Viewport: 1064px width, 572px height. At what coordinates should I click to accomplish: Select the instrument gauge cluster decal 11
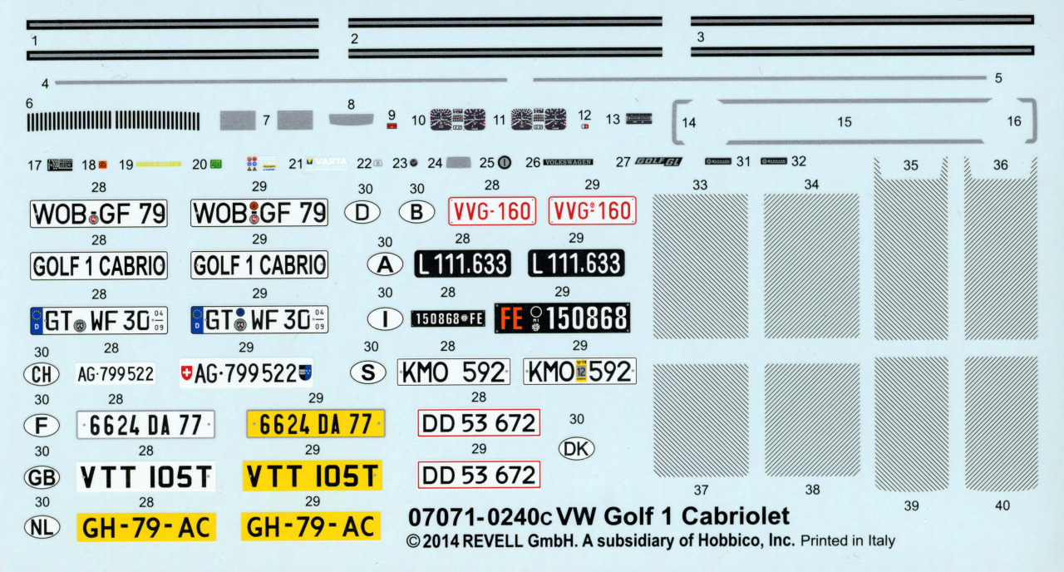(x=538, y=119)
